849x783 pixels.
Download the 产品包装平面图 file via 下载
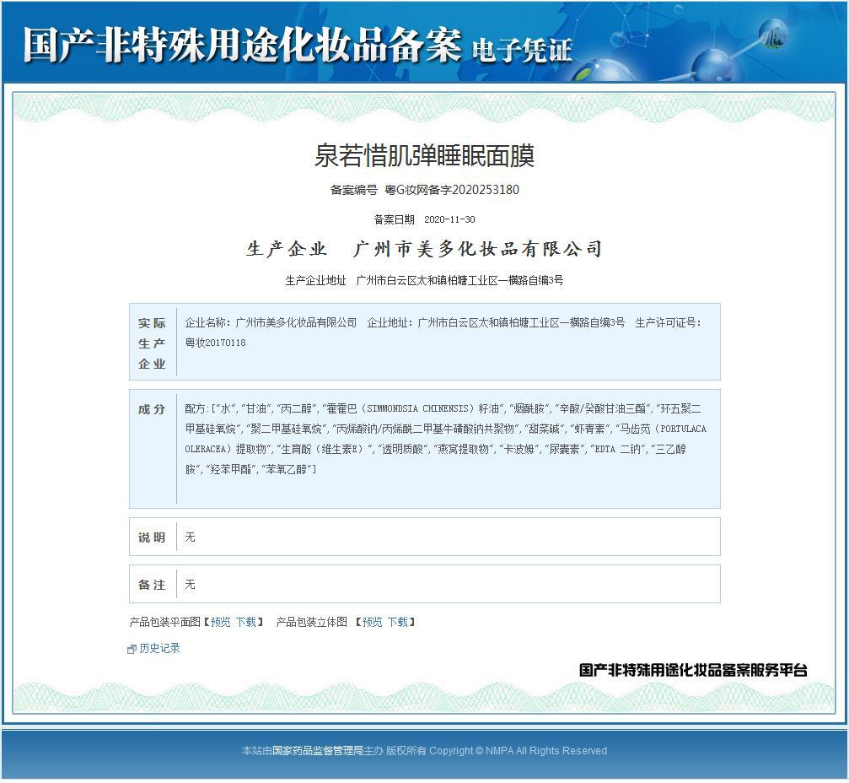pyautogui.click(x=246, y=622)
